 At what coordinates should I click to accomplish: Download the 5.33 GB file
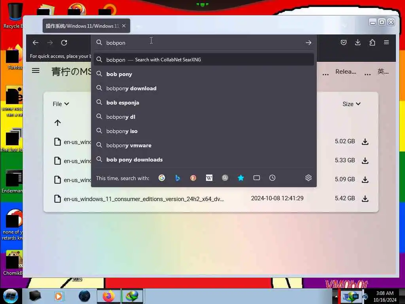click(365, 161)
